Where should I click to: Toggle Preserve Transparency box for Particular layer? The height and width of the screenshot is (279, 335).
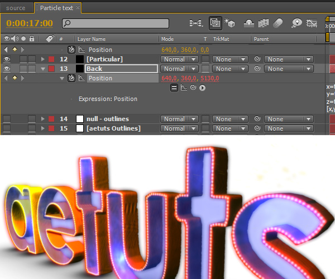click(x=205, y=59)
